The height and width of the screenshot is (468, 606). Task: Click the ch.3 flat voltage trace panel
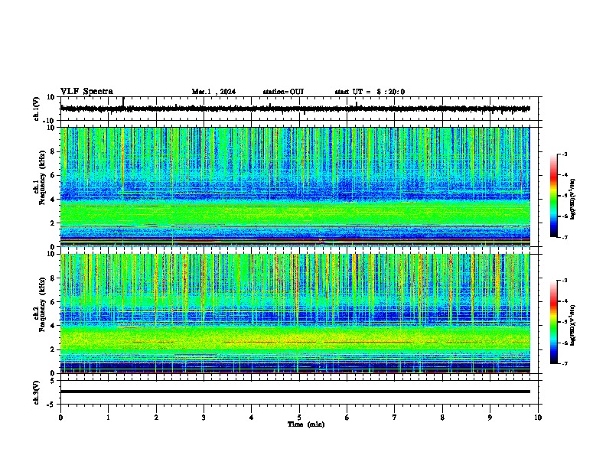pyautogui.click(x=298, y=392)
